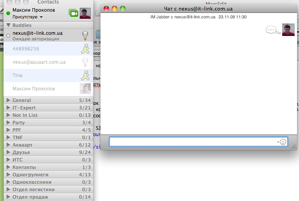Click the General group count 5/34
Viewport: 299px width, 201px height.
pyautogui.click(x=85, y=100)
